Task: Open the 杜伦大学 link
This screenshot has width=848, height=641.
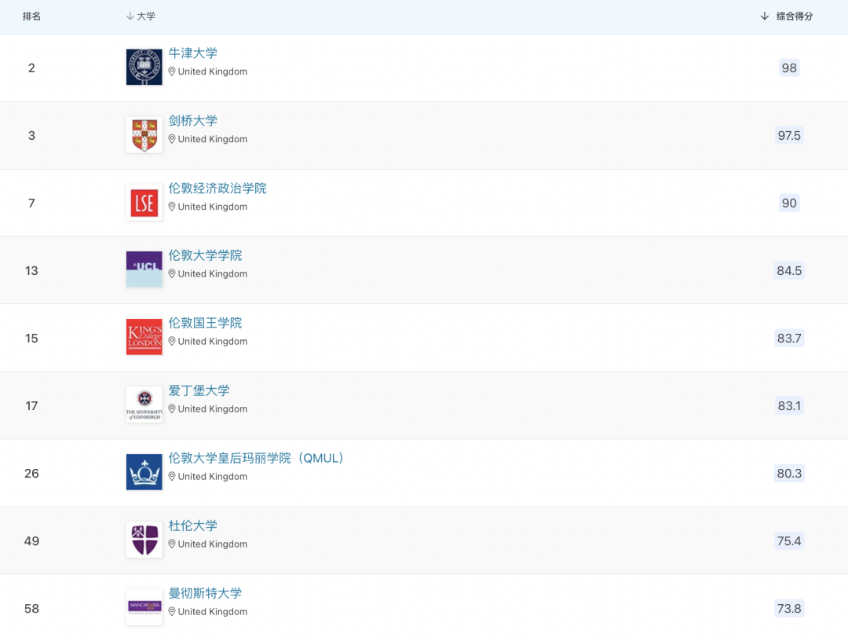Action: 192,526
